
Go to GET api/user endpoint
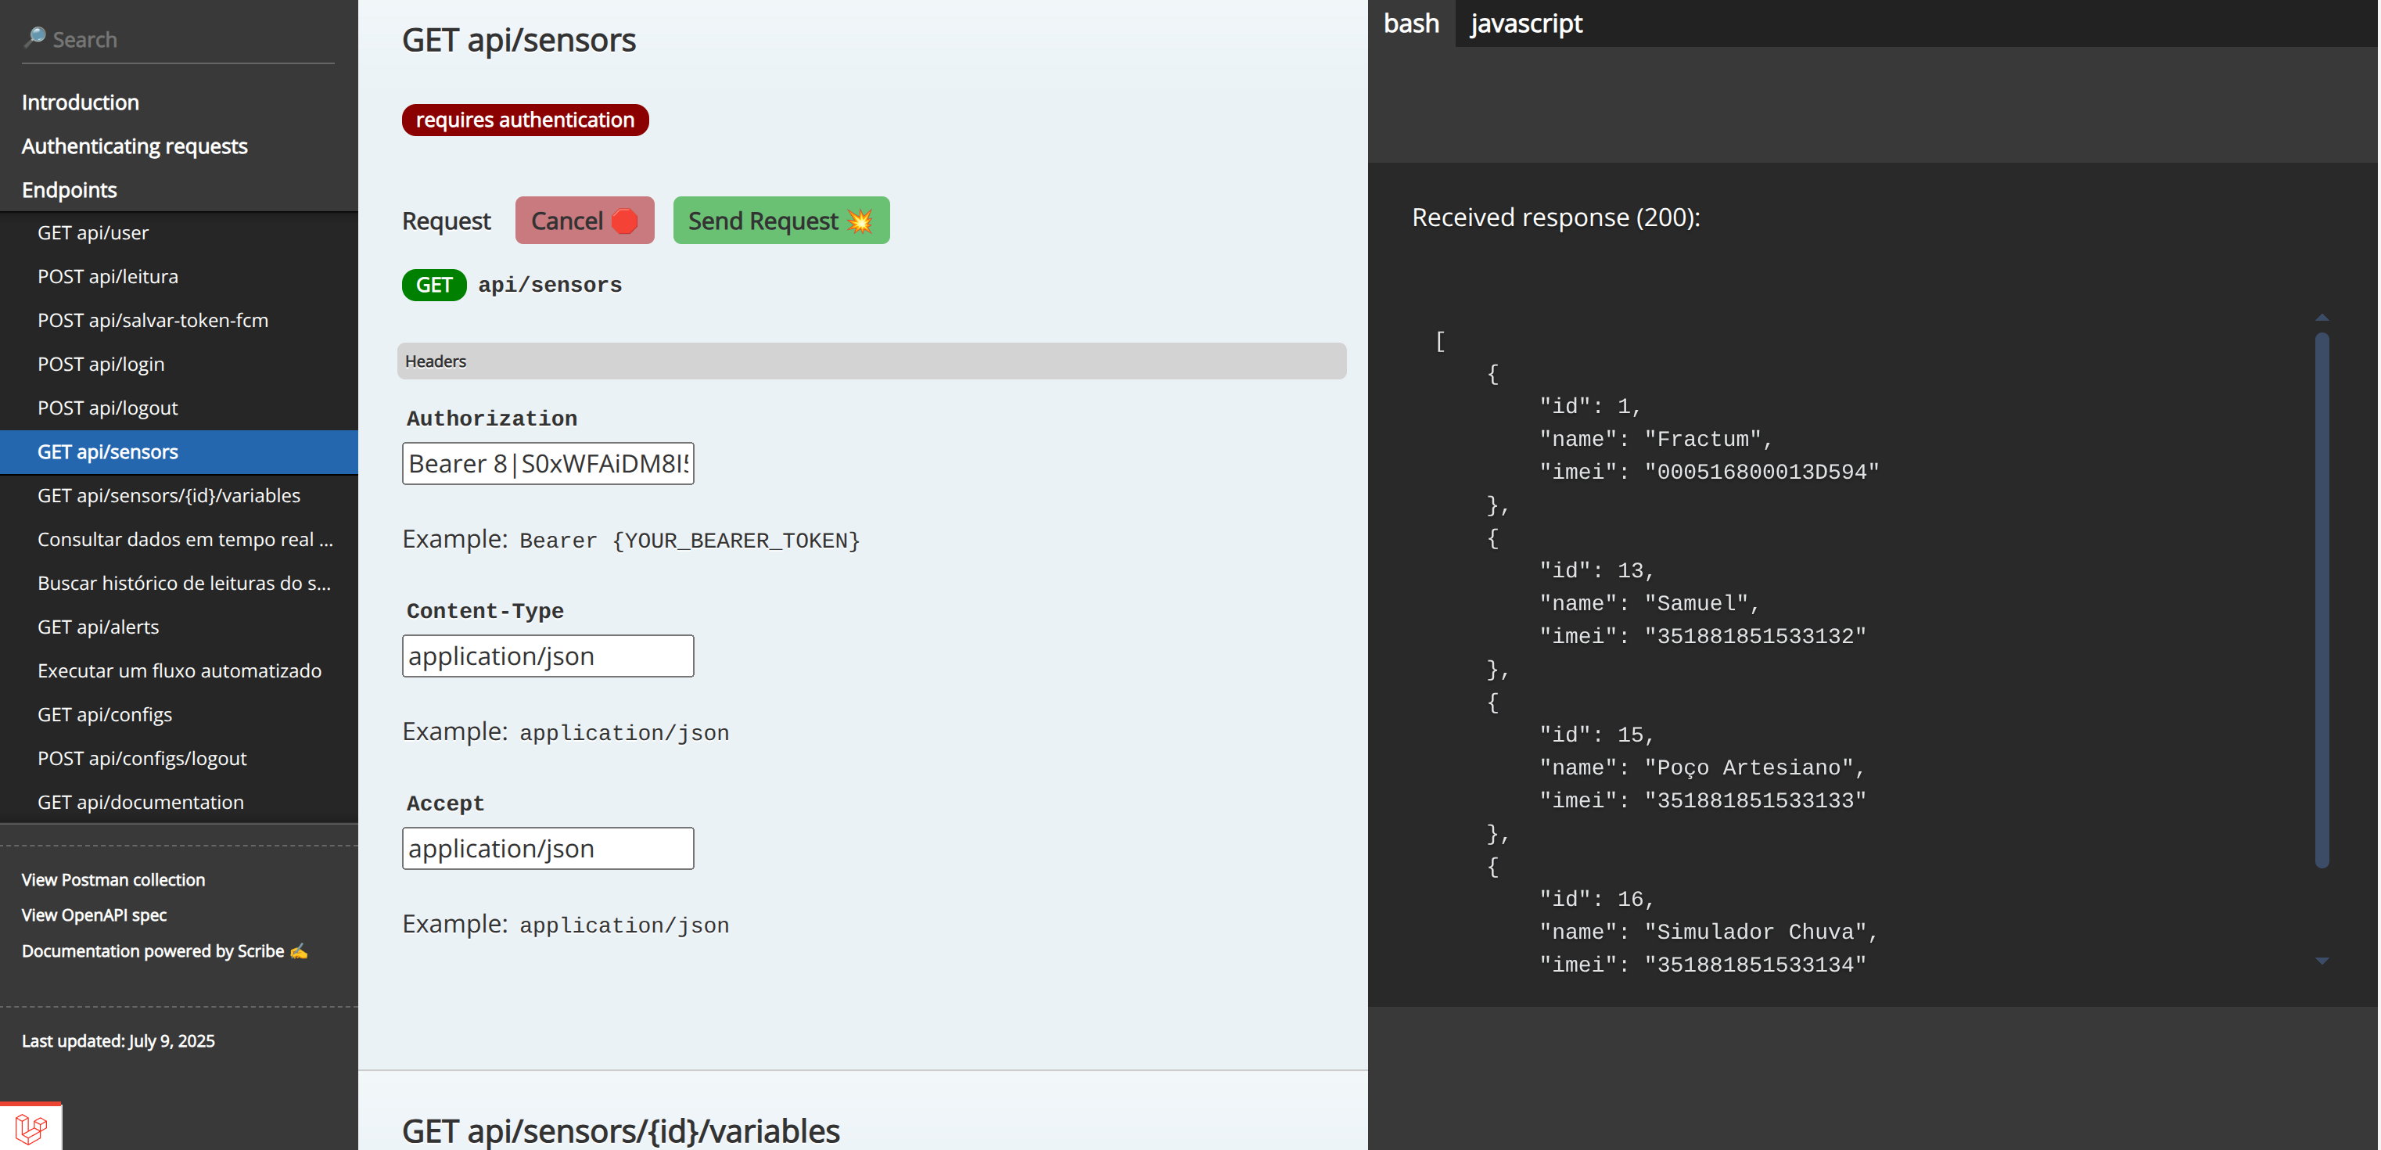click(178, 233)
